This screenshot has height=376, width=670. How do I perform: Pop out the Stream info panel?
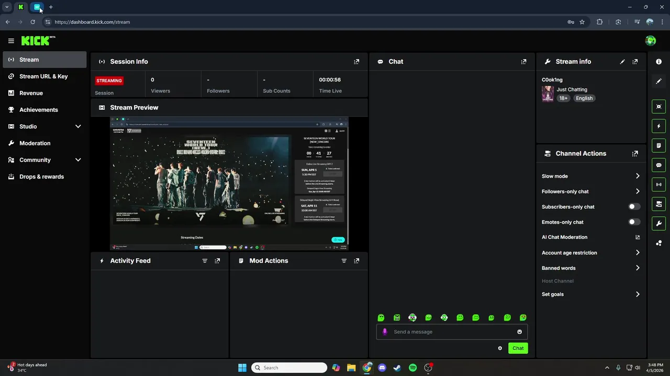click(x=635, y=62)
